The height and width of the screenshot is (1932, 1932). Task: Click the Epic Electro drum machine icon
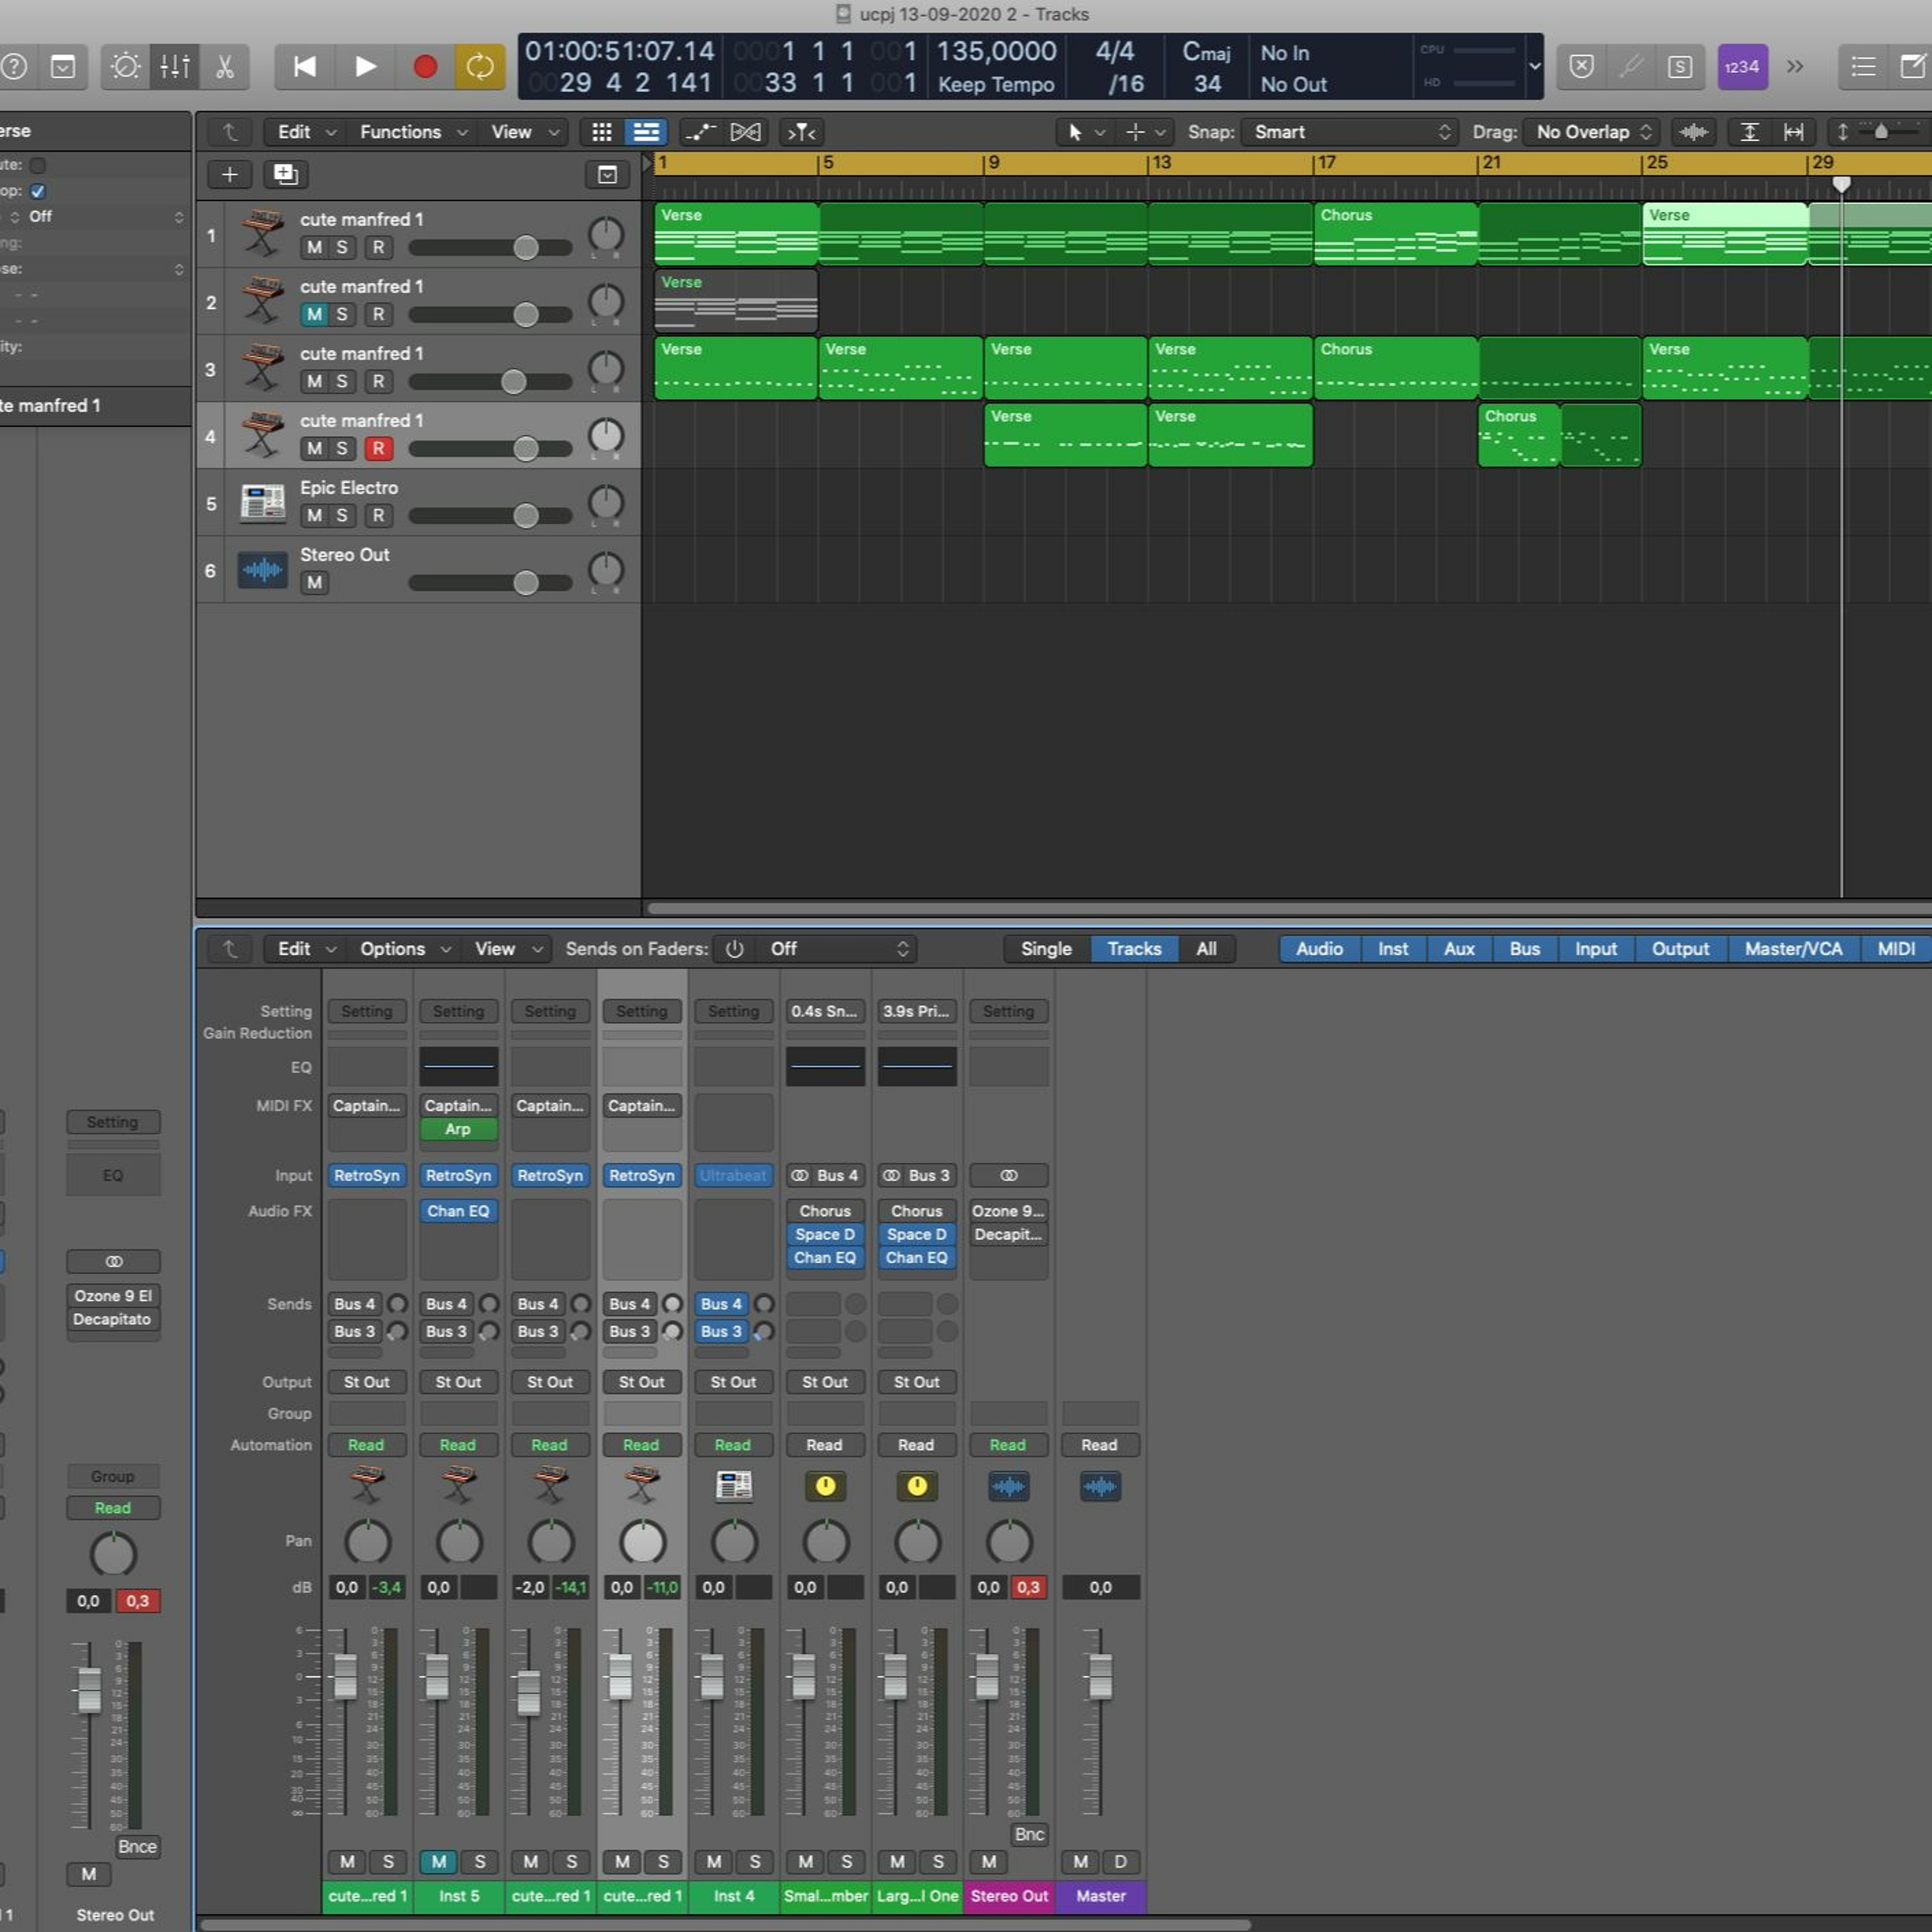[x=263, y=502]
